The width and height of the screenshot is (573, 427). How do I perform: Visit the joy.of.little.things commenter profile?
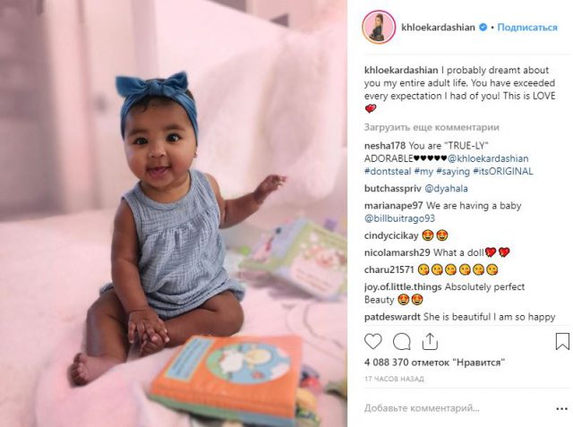tap(403, 286)
